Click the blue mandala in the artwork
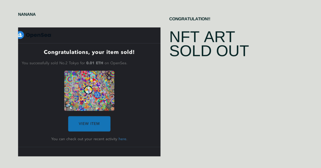This screenshot has width=321, height=168. (98, 95)
